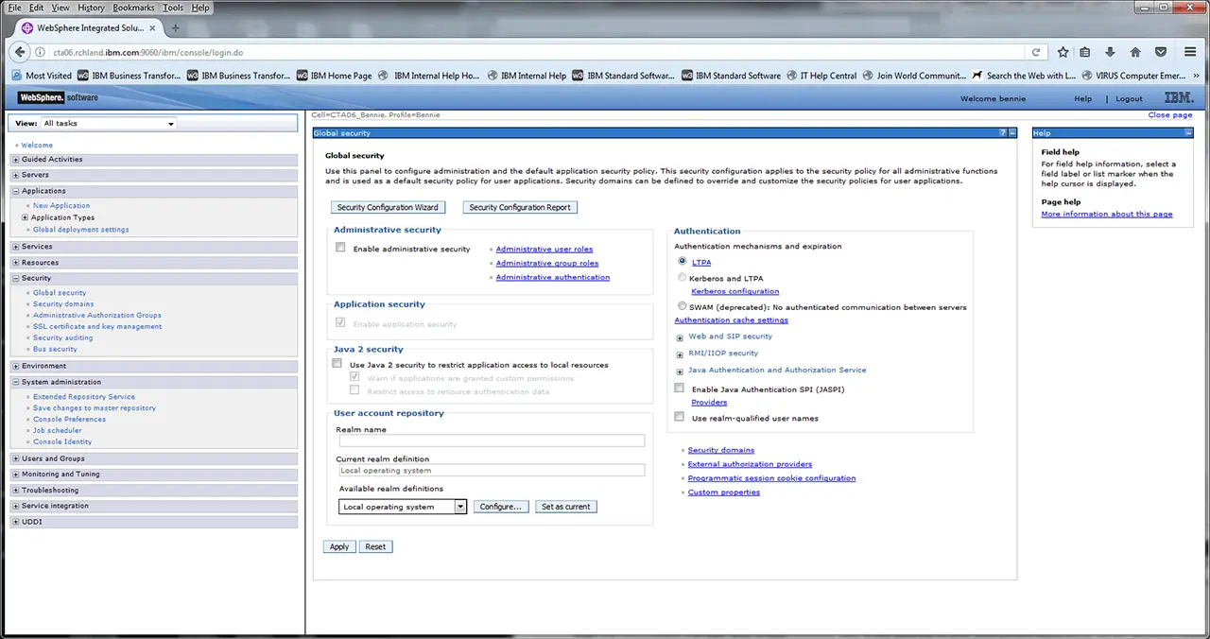Toggle Restrict access to resource authentication data
Viewport: 1210px width, 639px height.
point(354,389)
